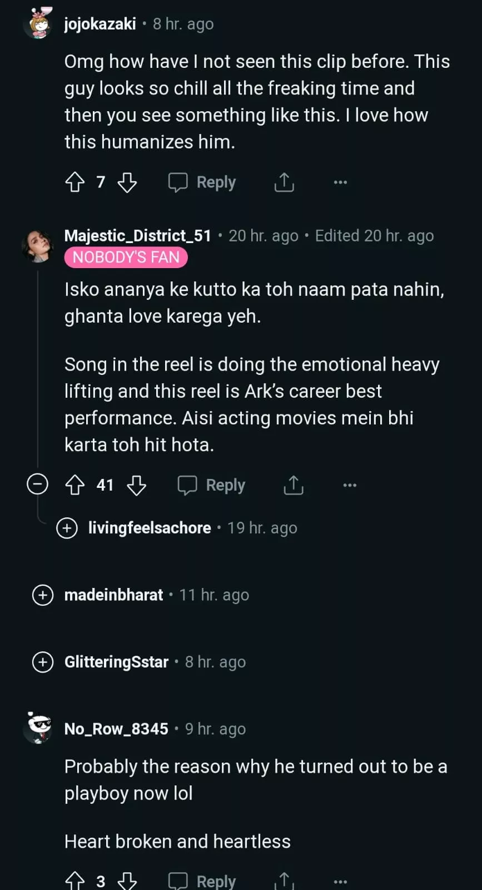
Task: Reply to Majestic_District_51's comment
Action: coord(212,485)
